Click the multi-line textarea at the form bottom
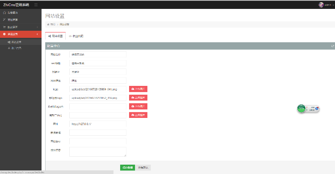Viewport: 335px width, 174px height. (x=98, y=152)
